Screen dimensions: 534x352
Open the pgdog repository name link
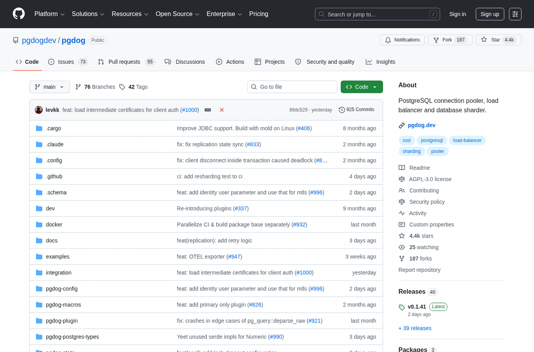[x=74, y=40]
